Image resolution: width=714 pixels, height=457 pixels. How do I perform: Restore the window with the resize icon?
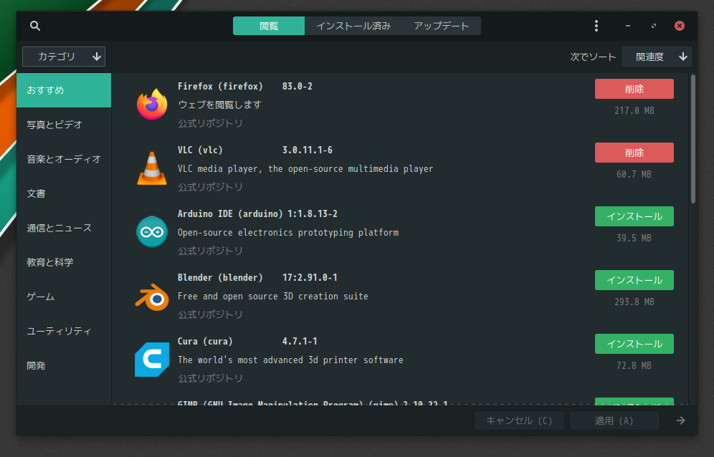tap(654, 26)
